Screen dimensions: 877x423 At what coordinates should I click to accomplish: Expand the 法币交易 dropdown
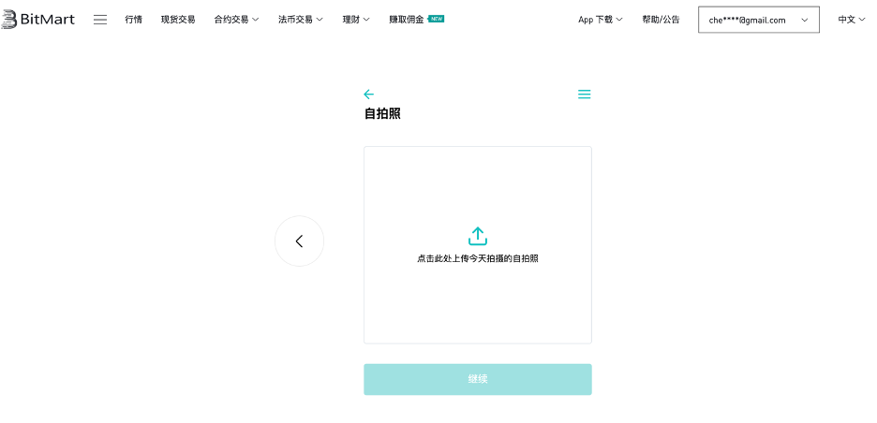click(300, 20)
